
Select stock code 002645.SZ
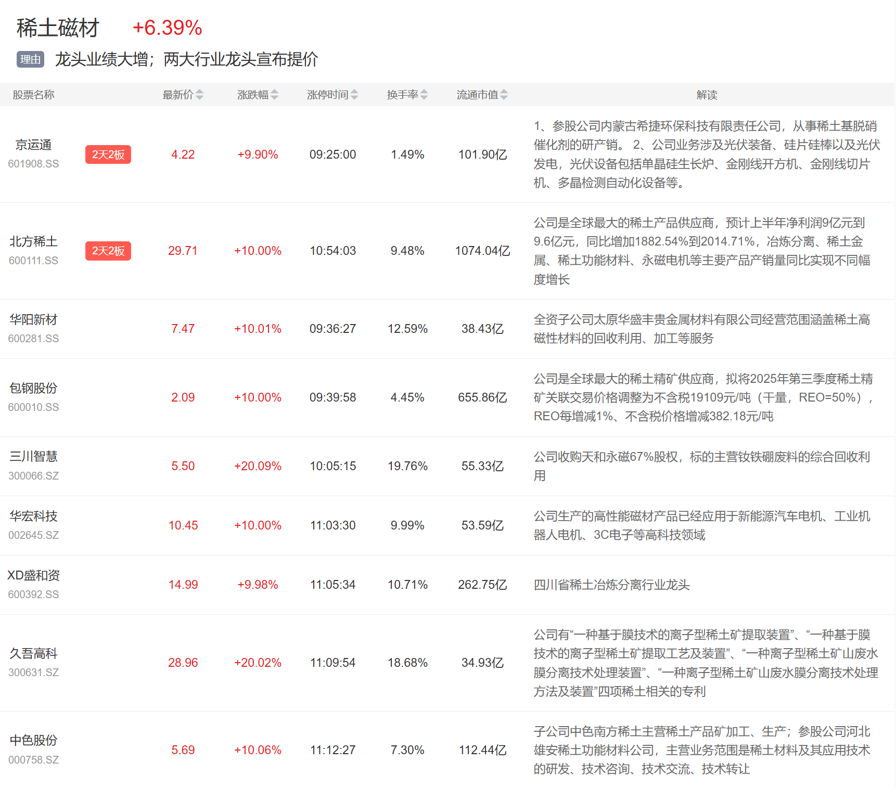33,535
